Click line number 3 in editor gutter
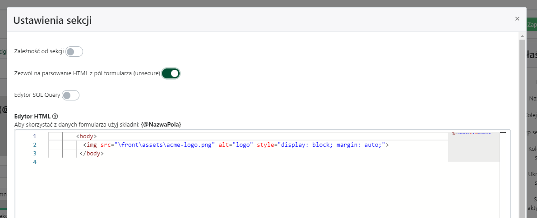Image resolution: width=537 pixels, height=218 pixels. pos(34,154)
